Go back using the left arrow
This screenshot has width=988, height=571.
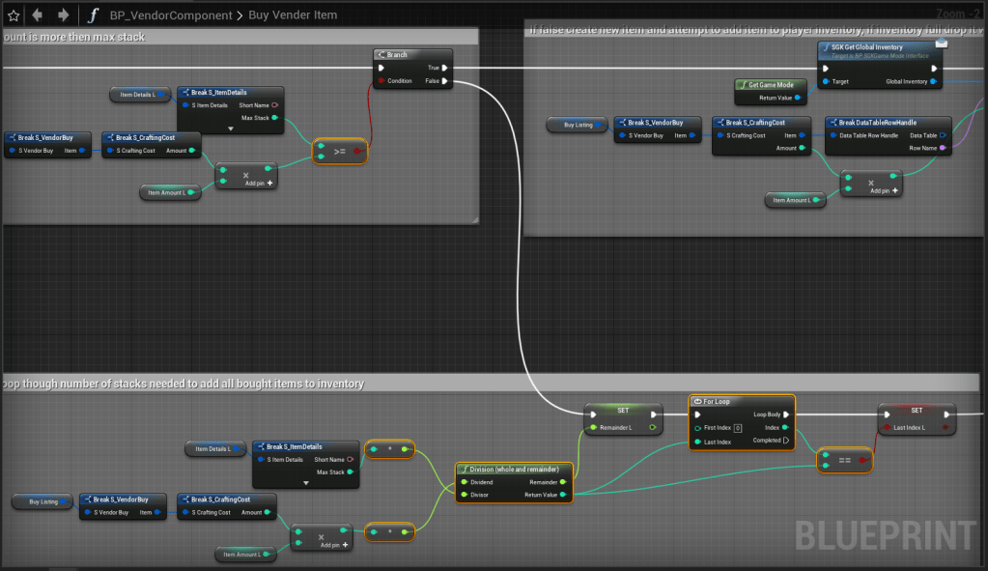pos(39,14)
